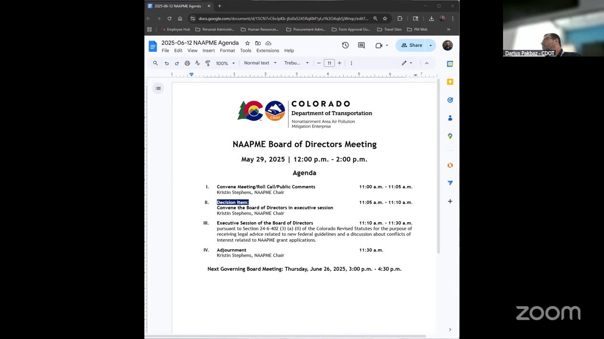Click the 'NAAPME Board of Directors Meeting' heading
604x339 pixels.
(304, 145)
